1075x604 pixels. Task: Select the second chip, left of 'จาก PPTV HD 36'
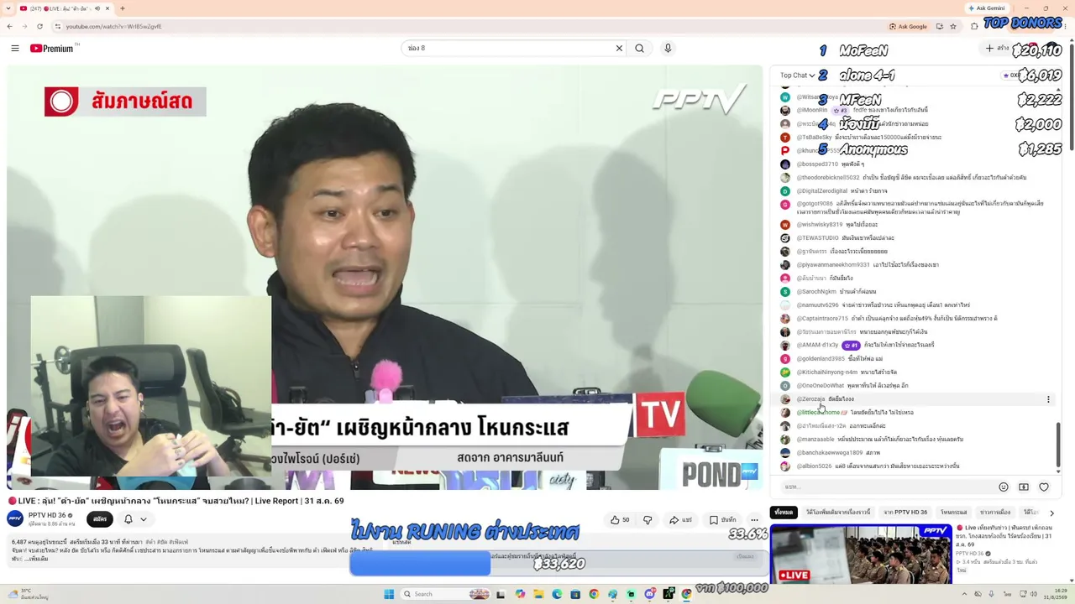838,512
